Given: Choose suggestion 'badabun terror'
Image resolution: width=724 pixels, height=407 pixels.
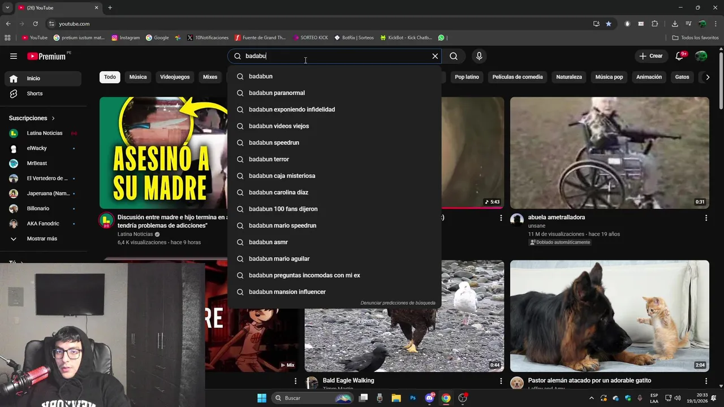Looking at the screenshot, I should [x=334, y=159].
